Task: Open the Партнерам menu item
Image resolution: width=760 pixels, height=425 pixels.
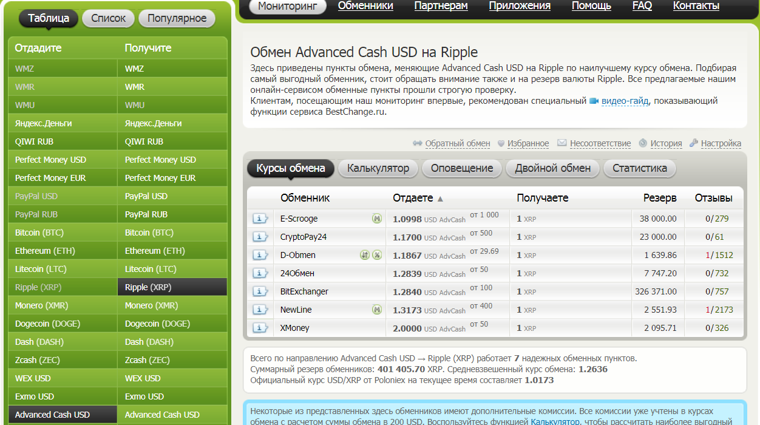Action: point(441,5)
